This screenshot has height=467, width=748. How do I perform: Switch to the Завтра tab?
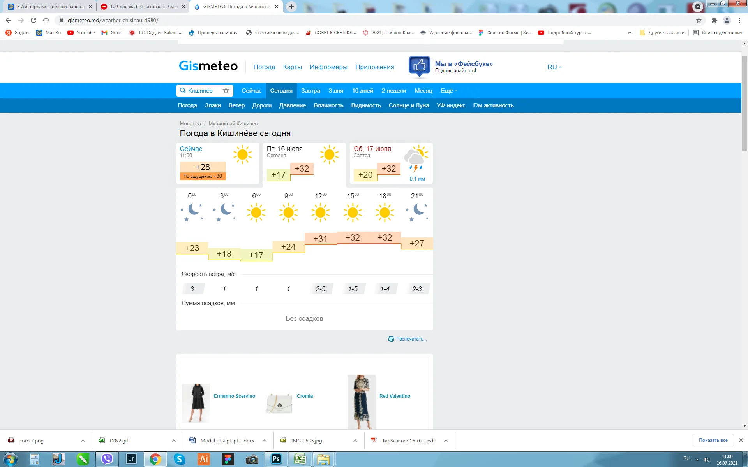(x=310, y=90)
